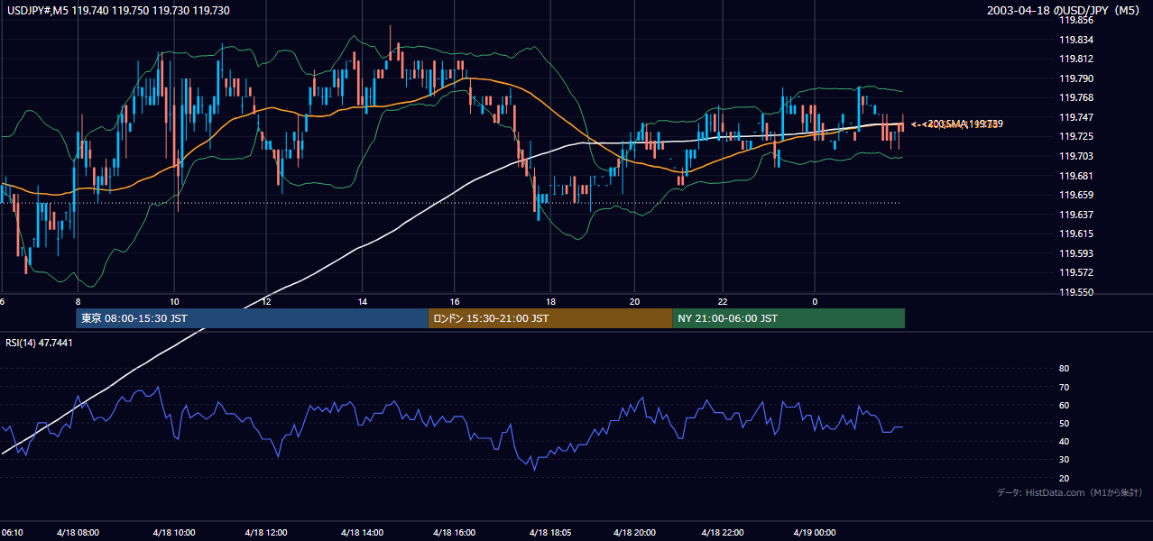Click price scale value 119.572

(x=1076, y=272)
